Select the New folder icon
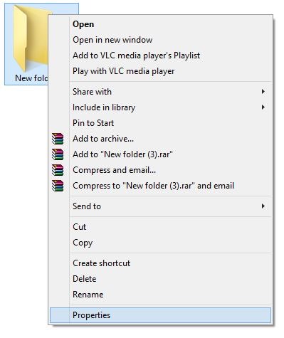 [31, 38]
